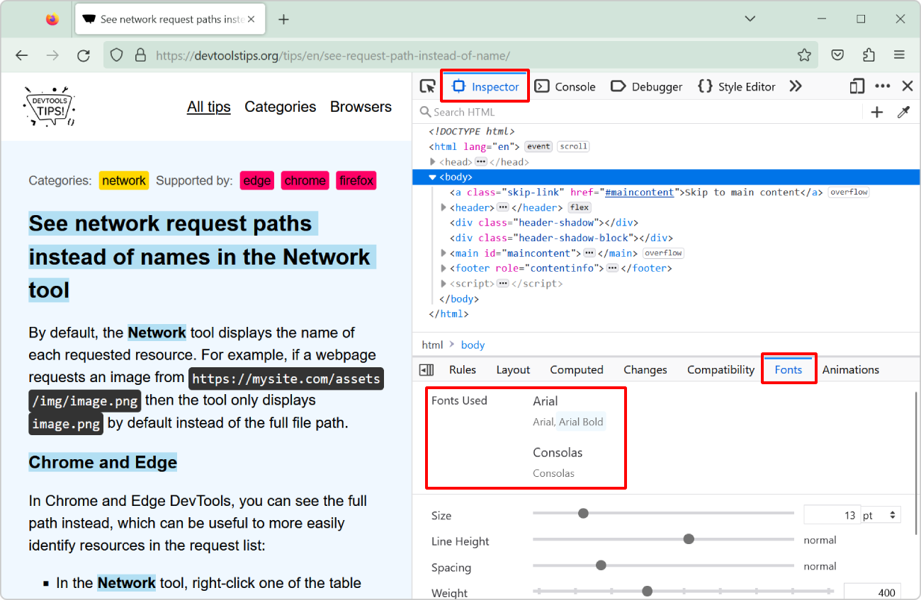Switch to the Computed tab
921x600 pixels.
[577, 369]
